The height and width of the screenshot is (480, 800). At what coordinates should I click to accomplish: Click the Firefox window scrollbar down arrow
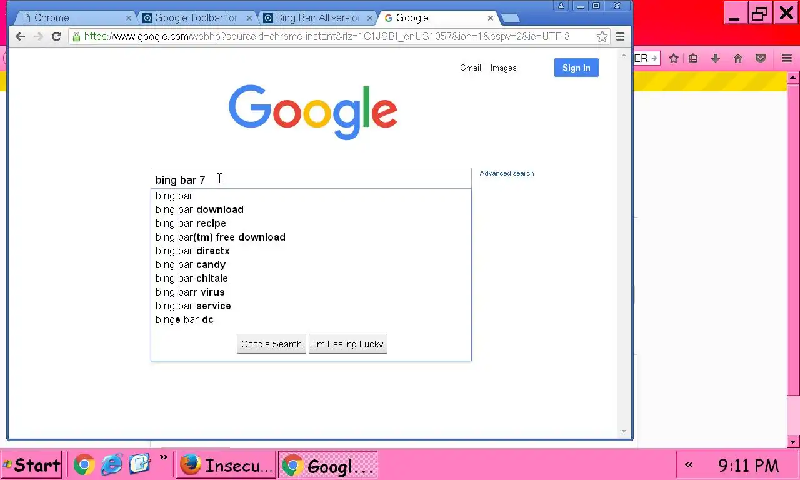click(793, 442)
